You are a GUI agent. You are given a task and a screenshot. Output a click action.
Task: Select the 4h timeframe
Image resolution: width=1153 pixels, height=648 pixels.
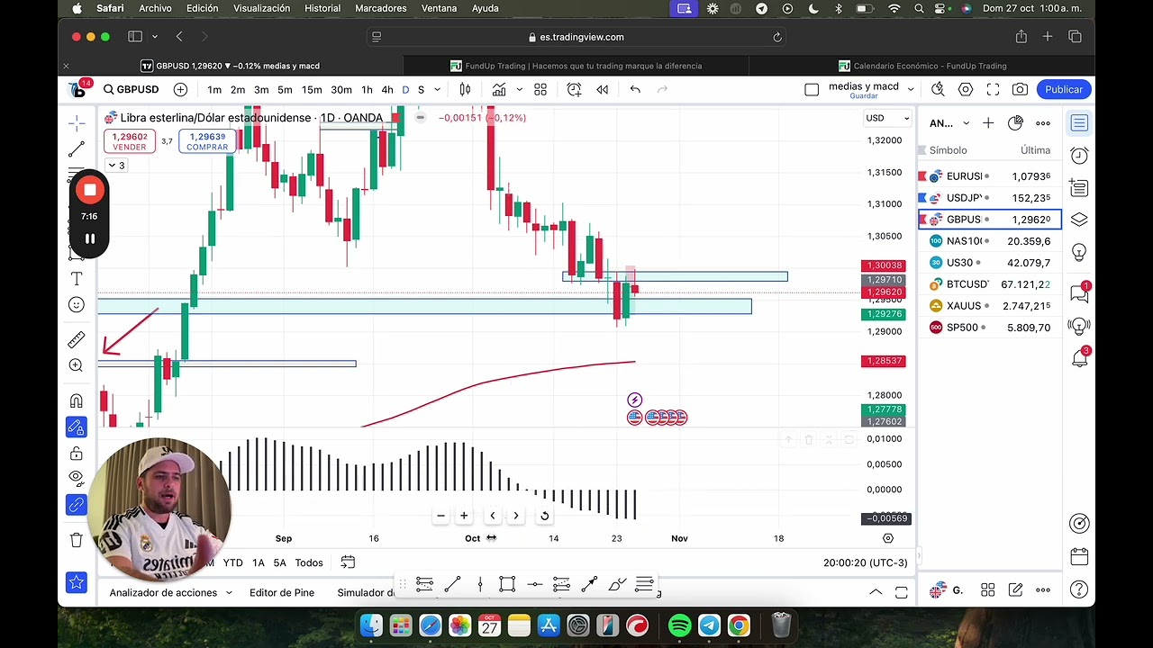click(387, 89)
